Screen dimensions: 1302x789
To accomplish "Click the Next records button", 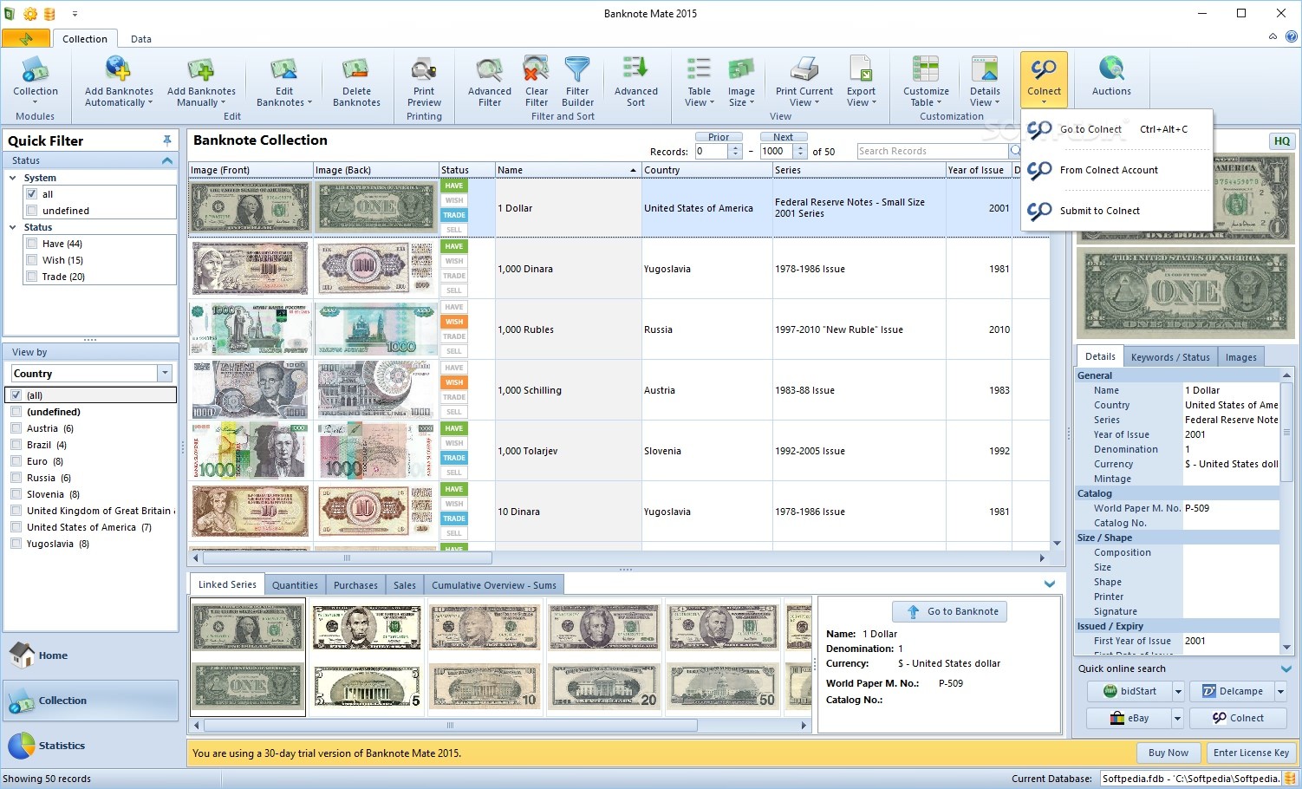I will 783,137.
